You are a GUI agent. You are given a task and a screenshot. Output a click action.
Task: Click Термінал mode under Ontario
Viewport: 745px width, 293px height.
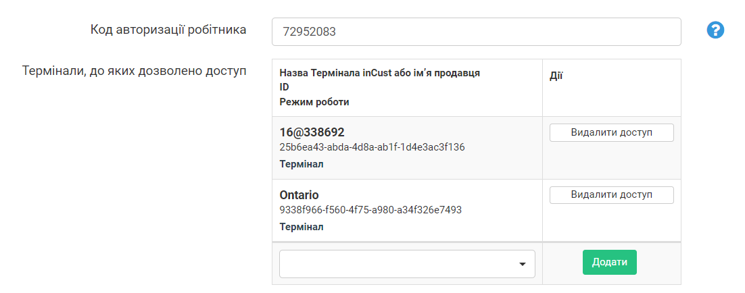[x=302, y=227]
